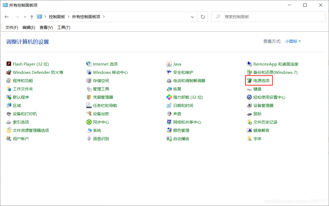Open the 字体 fonts icon
Viewport: 329px width, 206px height.
click(249, 139)
